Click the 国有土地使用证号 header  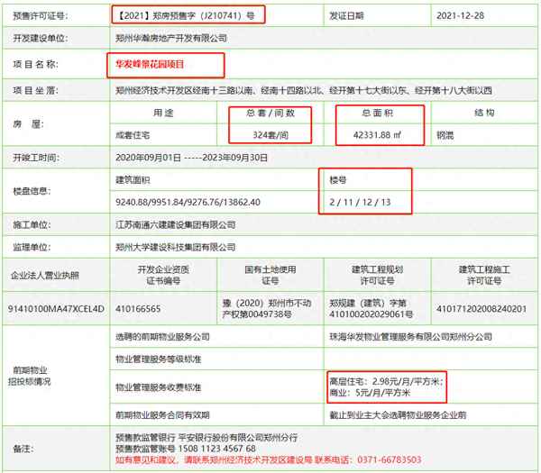270,275
